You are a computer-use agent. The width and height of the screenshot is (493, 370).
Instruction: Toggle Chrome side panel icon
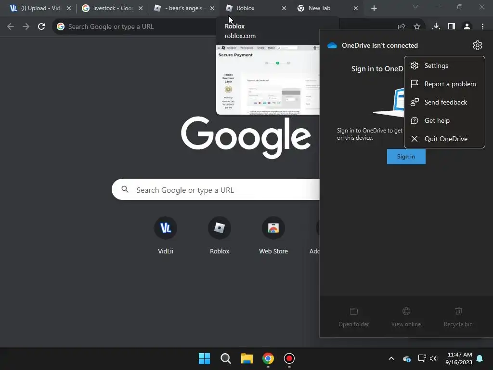[x=452, y=26]
